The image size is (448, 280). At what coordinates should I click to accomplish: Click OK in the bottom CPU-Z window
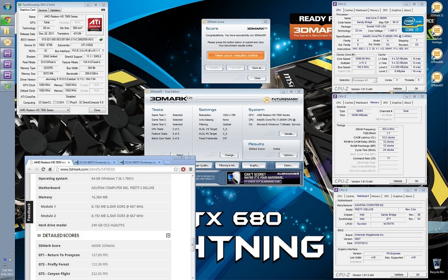(x=417, y=275)
